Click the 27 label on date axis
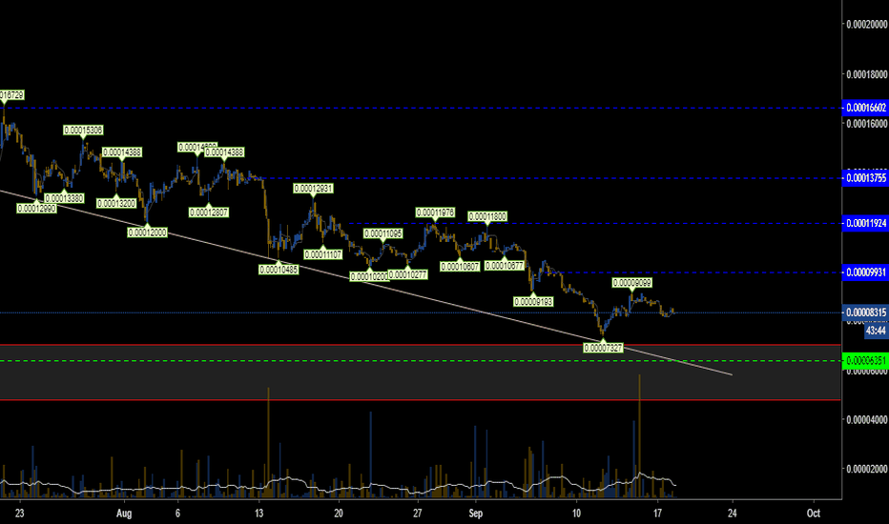Image resolution: width=889 pixels, height=524 pixels. coord(417,514)
